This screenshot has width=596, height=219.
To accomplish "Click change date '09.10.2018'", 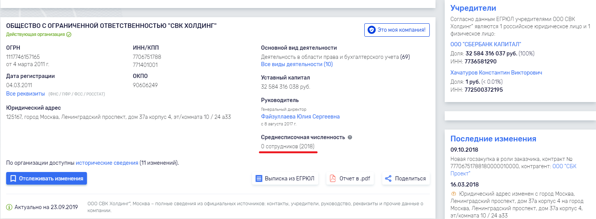I will pyautogui.click(x=464, y=149).
